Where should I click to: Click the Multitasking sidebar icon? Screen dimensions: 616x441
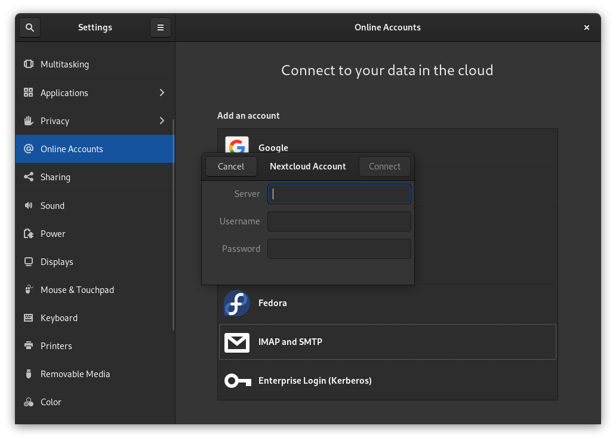coord(28,64)
